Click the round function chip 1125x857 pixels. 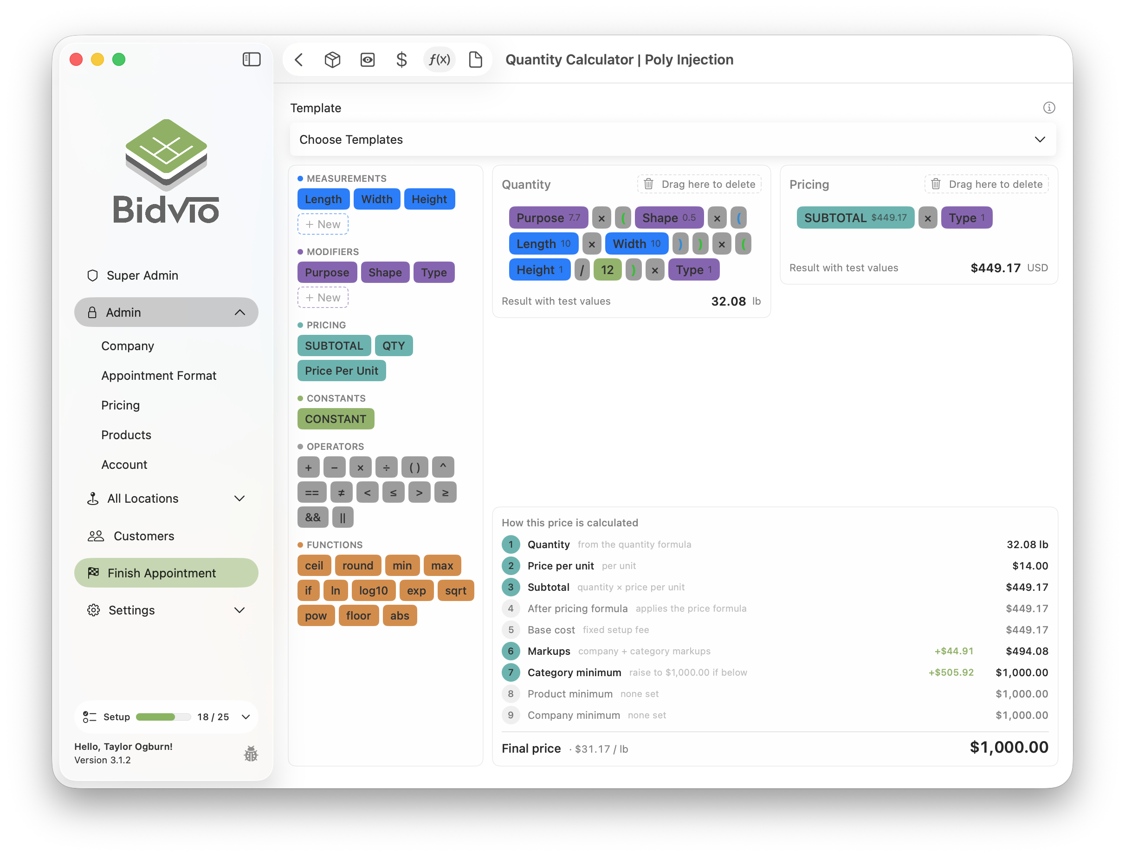[358, 565]
